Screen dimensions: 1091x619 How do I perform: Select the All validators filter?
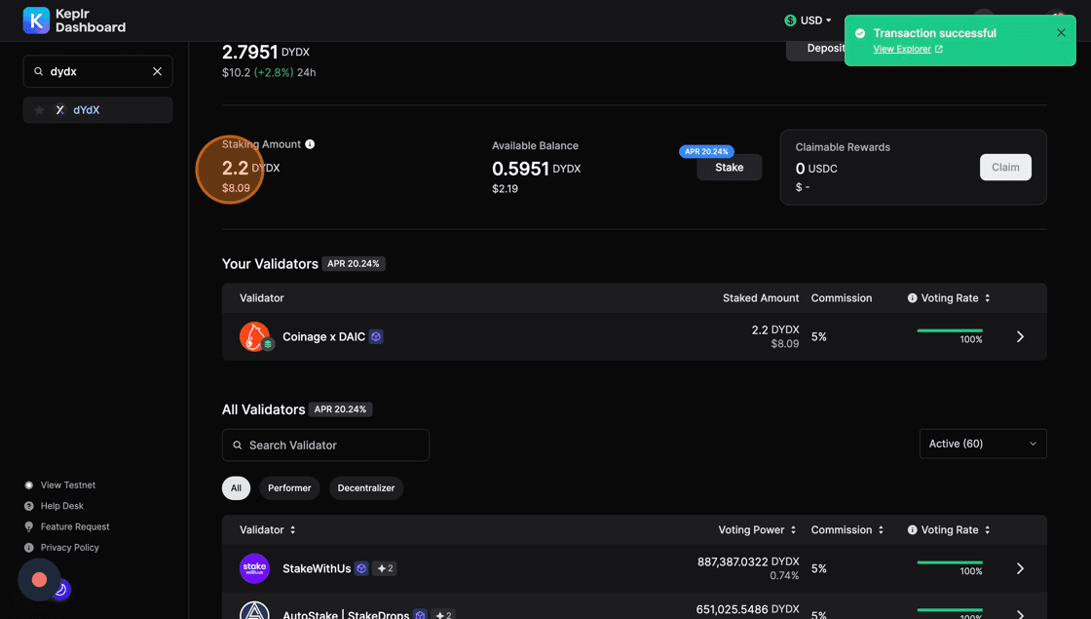click(x=236, y=488)
